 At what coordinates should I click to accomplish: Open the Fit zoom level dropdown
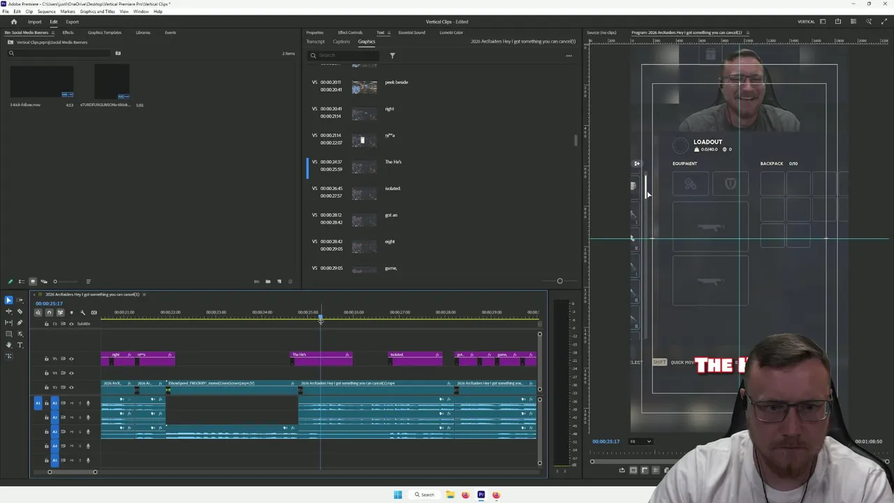(x=640, y=442)
